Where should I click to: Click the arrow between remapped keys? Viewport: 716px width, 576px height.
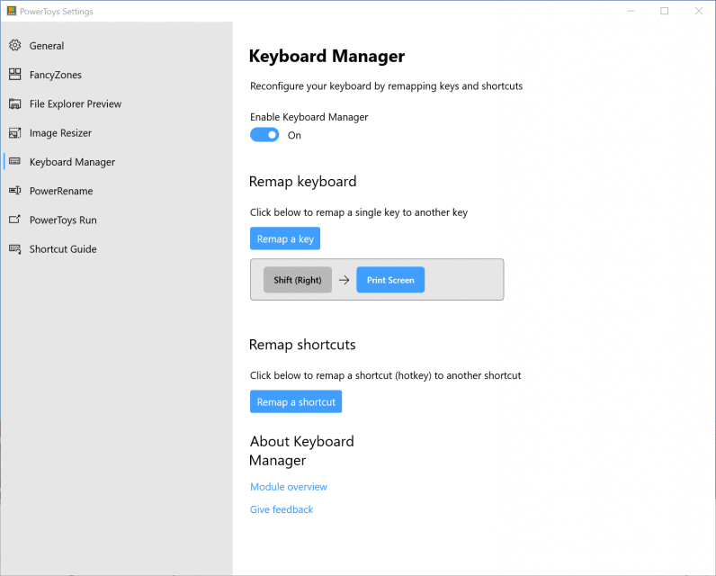[344, 280]
